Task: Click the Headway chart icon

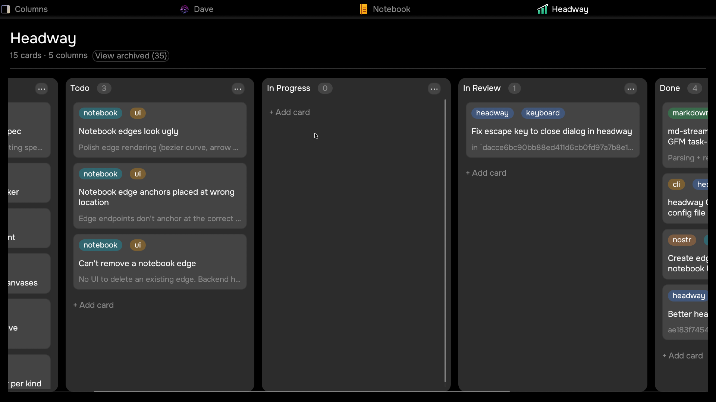Action: pos(543,9)
